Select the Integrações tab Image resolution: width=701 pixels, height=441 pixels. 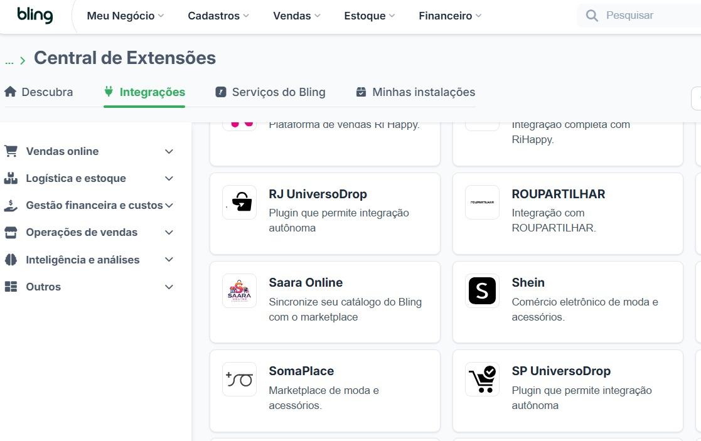(x=144, y=92)
